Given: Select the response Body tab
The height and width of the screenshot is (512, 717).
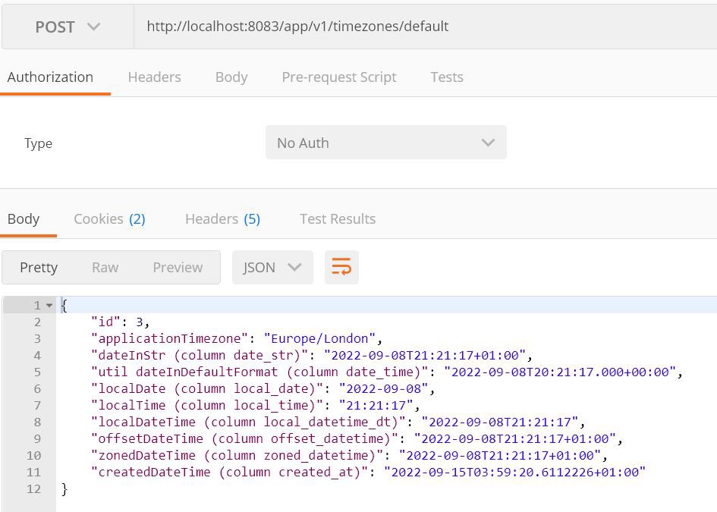Looking at the screenshot, I should coord(24,219).
